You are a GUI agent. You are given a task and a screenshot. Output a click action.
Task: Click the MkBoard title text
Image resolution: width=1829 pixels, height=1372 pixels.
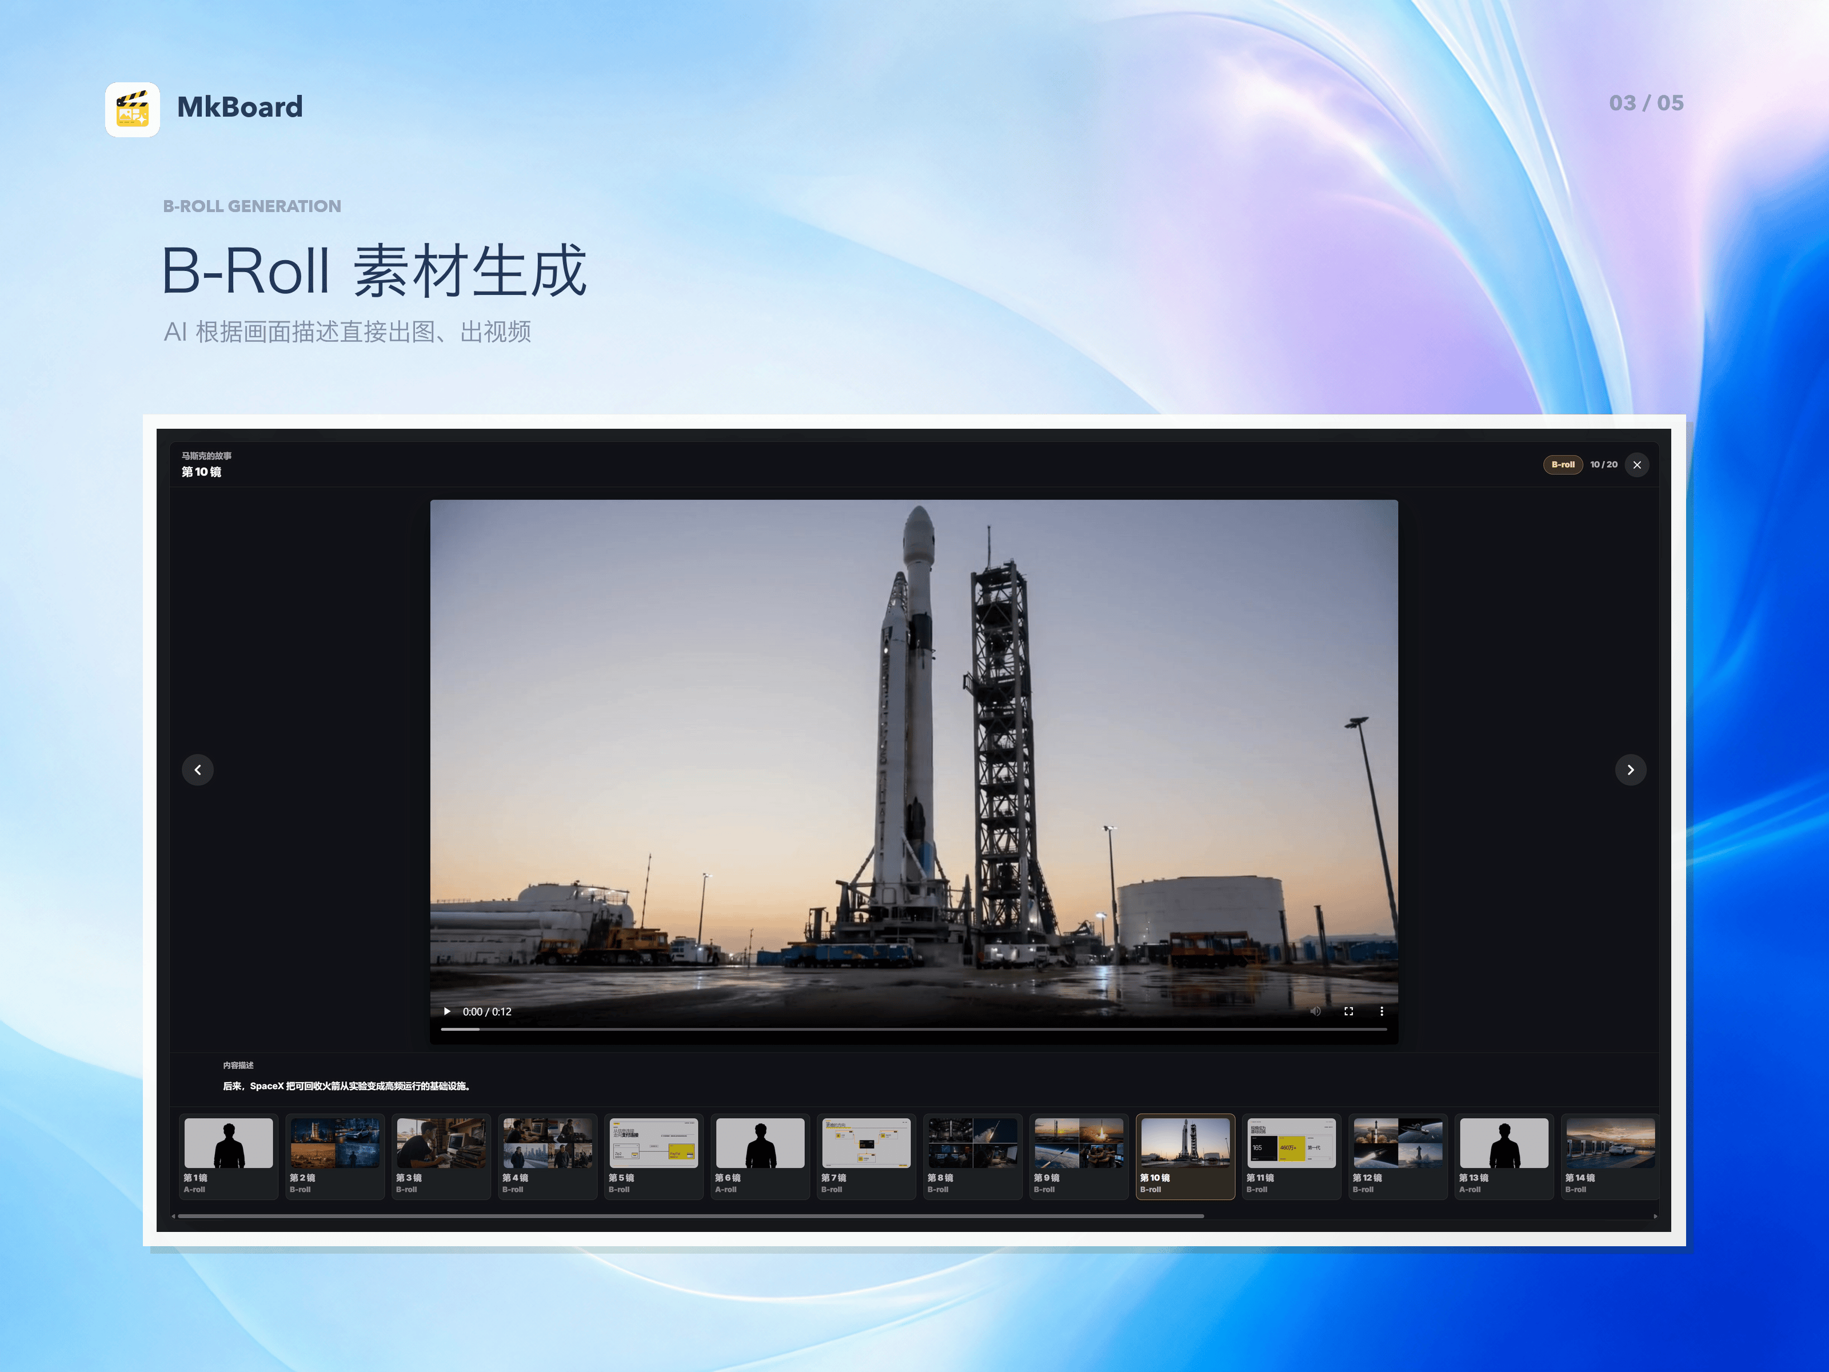pos(240,107)
